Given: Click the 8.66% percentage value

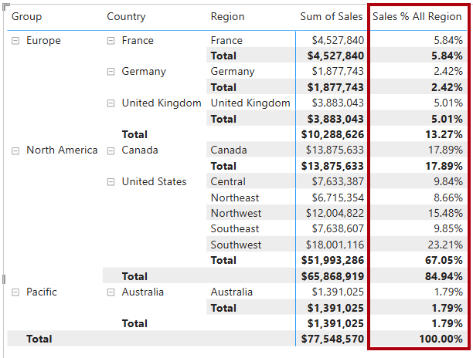Looking at the screenshot, I should click(448, 198).
